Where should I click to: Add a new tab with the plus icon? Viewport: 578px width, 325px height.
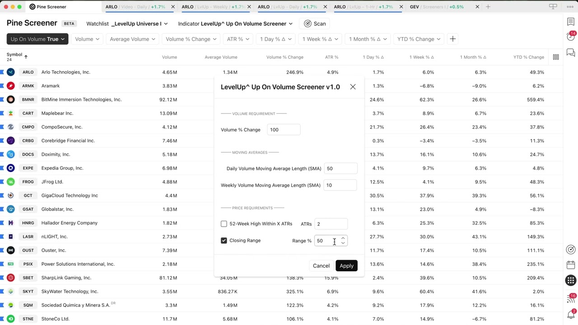click(488, 7)
